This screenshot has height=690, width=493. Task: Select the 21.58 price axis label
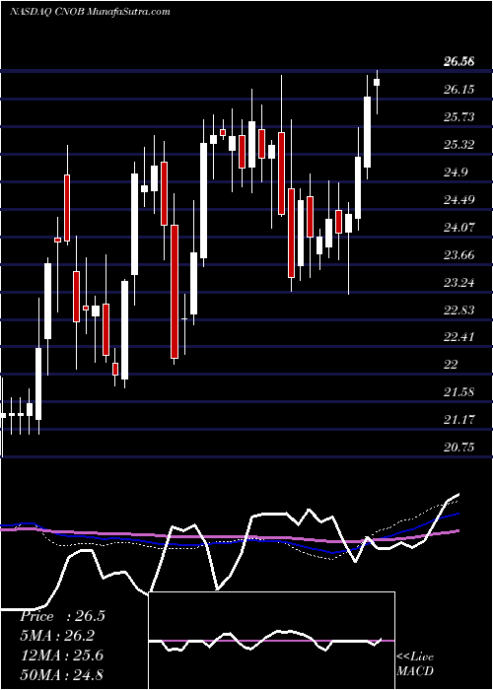coord(458,391)
